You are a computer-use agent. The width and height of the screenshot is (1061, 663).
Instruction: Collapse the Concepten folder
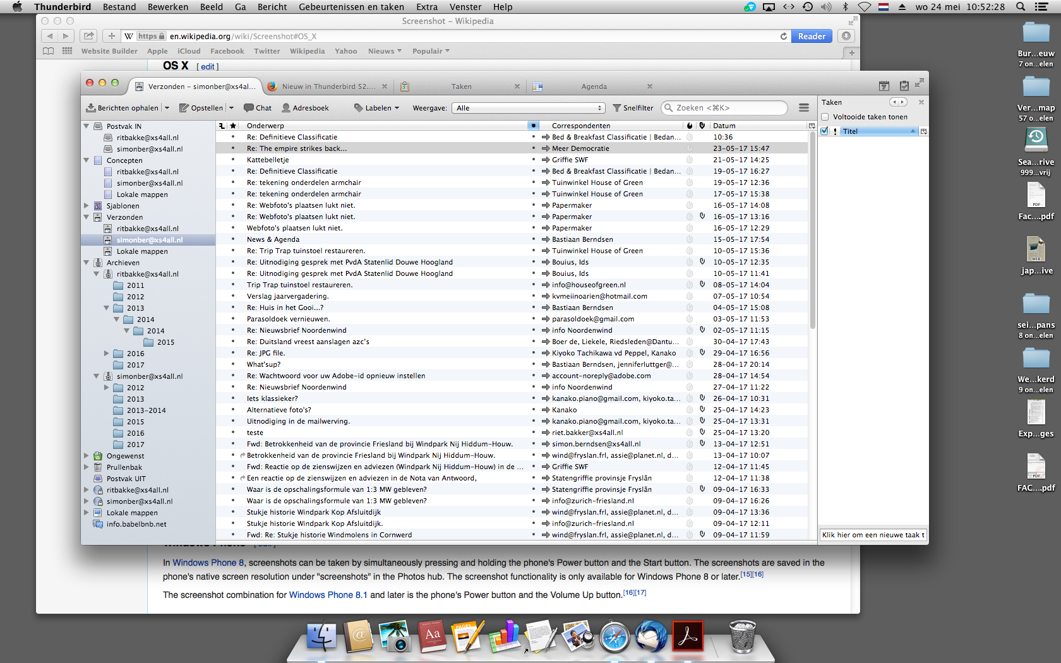pyautogui.click(x=87, y=160)
